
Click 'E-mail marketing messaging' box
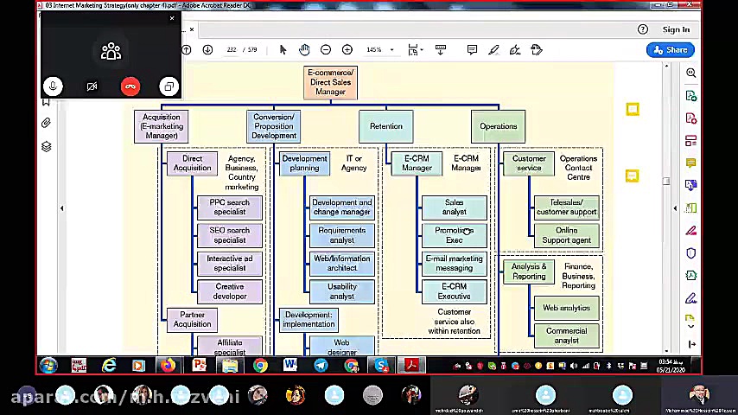click(x=455, y=264)
